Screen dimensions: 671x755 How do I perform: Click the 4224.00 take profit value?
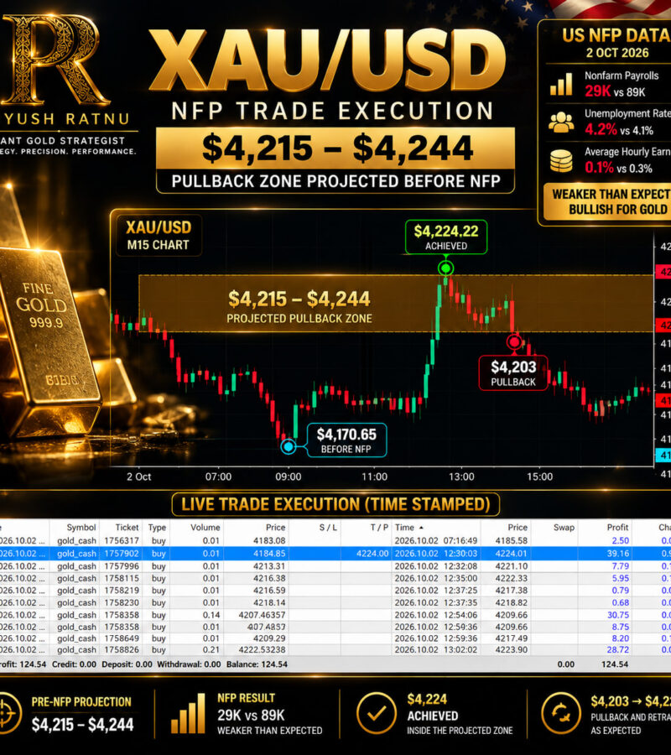click(x=372, y=554)
